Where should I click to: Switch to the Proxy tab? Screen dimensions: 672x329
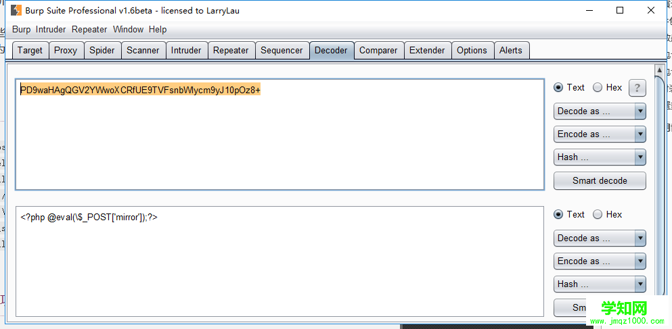pyautogui.click(x=66, y=51)
